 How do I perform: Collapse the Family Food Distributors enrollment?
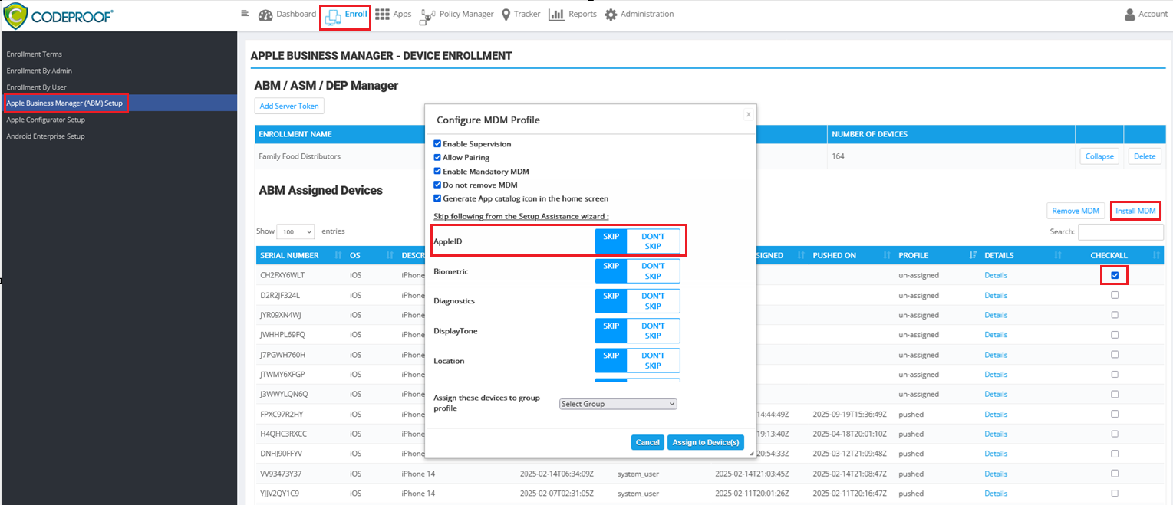tap(1099, 156)
